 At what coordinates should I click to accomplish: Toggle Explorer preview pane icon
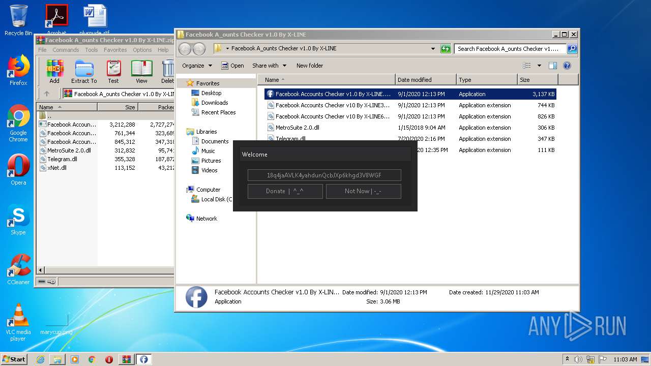click(x=553, y=66)
